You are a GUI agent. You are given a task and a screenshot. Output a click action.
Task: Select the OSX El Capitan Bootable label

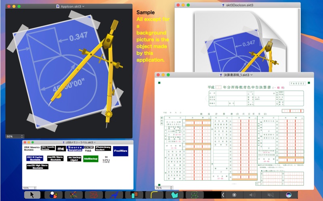pyautogui.click(x=35, y=158)
